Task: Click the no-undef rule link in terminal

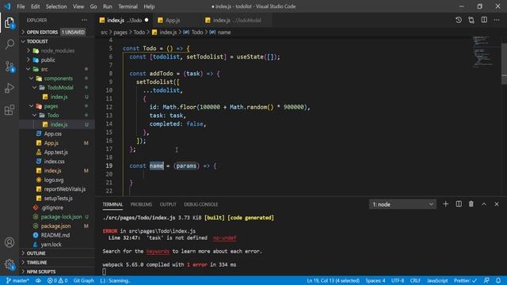Action: click(224, 237)
